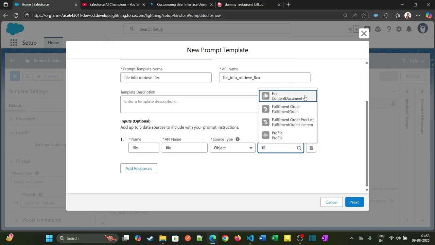435x245 pixels.
Task: Select the Profile object option
Action: (x=288, y=135)
